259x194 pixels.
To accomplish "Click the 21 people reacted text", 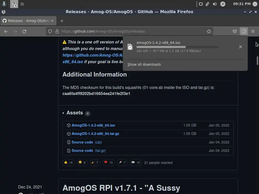I will (158, 163).
